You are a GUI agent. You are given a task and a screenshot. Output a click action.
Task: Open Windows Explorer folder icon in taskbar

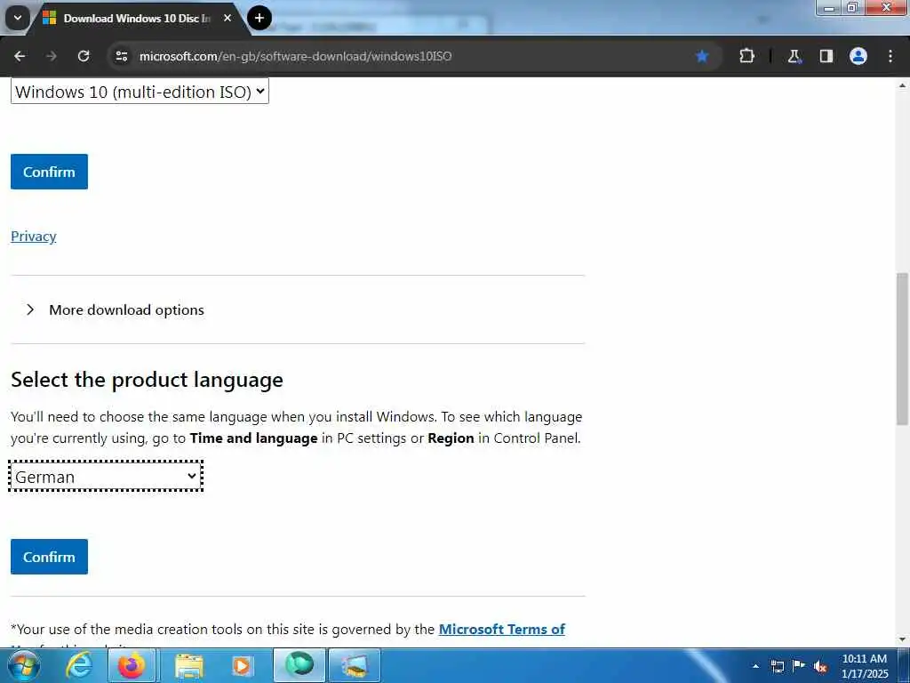click(189, 666)
